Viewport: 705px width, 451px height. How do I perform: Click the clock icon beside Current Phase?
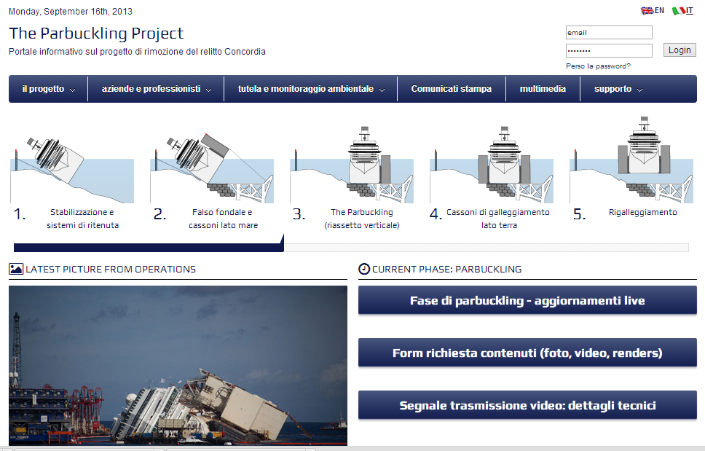click(x=364, y=269)
